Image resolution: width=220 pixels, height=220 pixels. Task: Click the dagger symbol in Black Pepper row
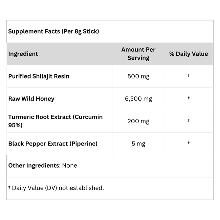pos(189,143)
